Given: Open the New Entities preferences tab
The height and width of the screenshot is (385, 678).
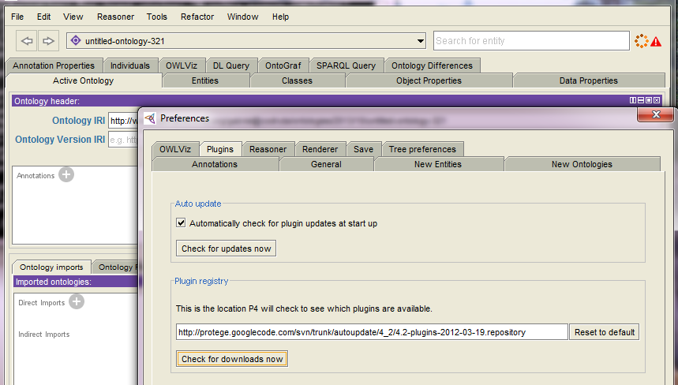Looking at the screenshot, I should click(438, 164).
